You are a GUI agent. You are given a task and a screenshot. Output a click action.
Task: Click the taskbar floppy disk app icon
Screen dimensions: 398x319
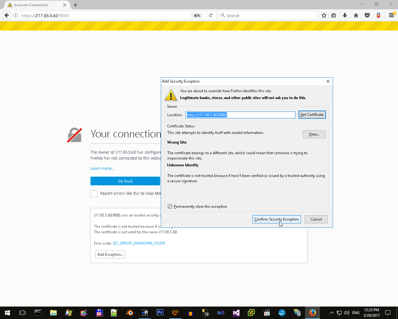99,313
